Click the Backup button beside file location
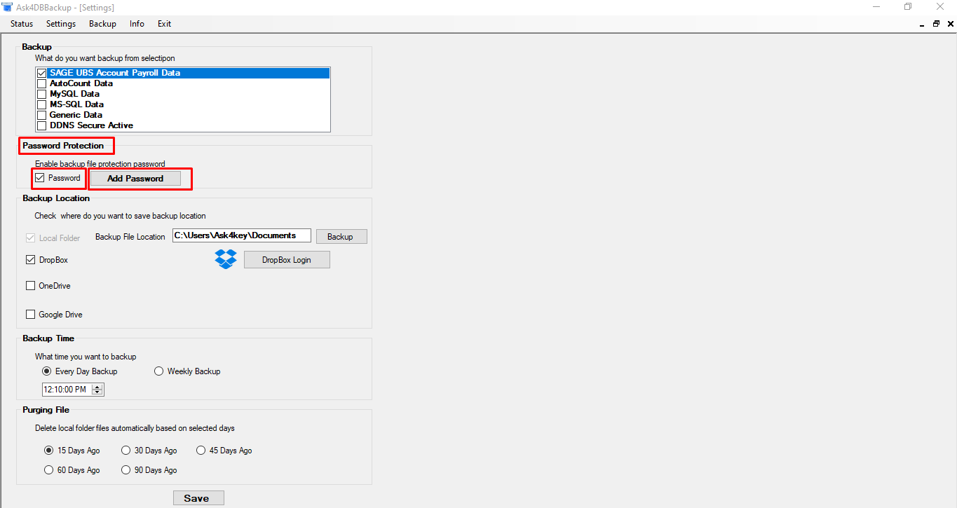 click(x=341, y=237)
